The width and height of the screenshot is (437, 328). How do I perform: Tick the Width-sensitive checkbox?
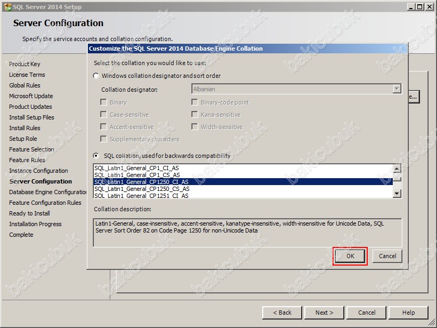coord(195,127)
